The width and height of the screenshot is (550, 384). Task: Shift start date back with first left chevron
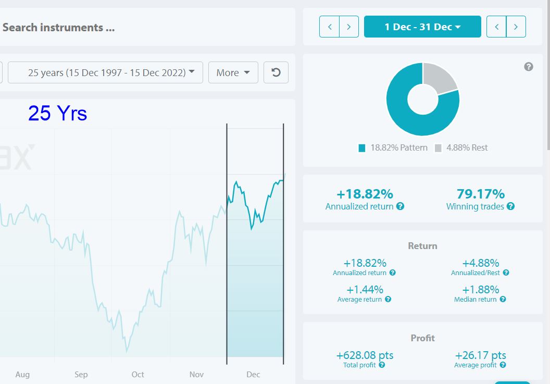click(x=329, y=27)
